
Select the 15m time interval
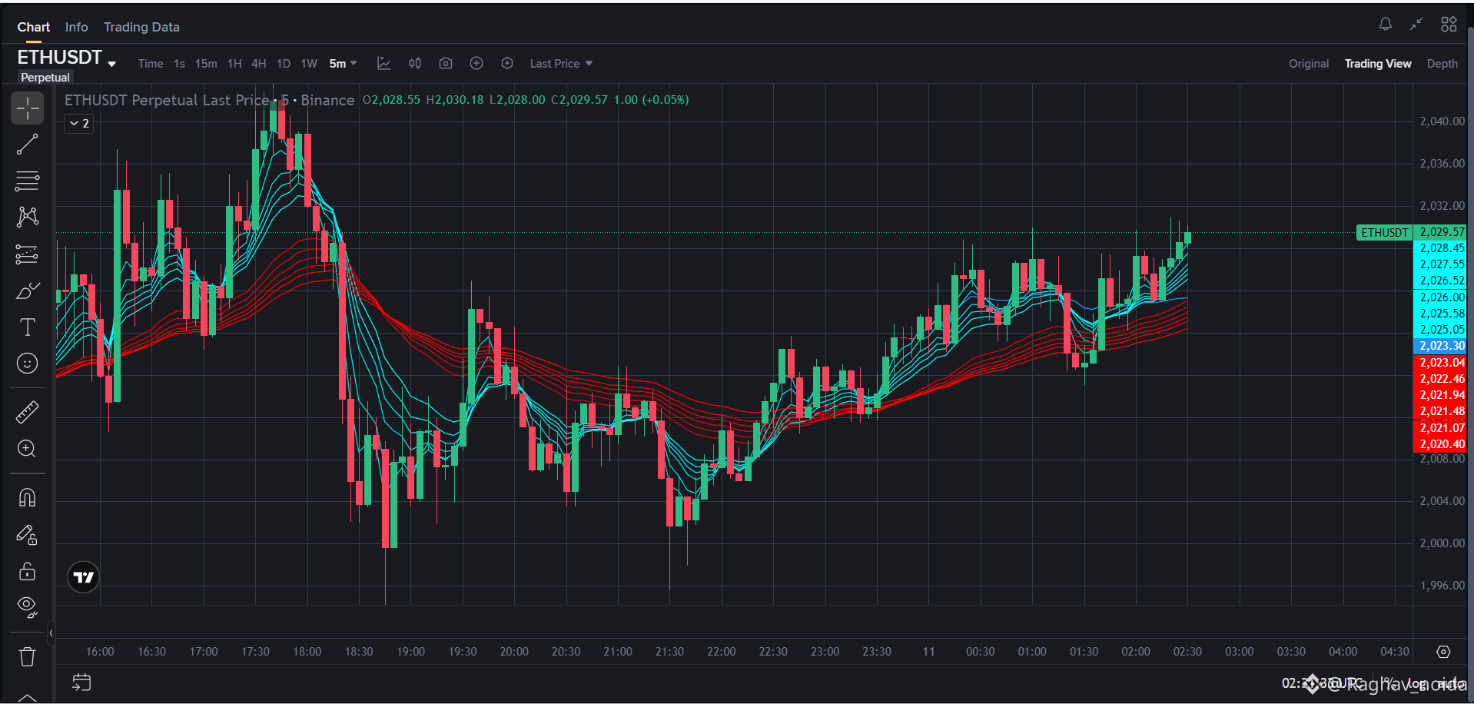click(x=206, y=64)
